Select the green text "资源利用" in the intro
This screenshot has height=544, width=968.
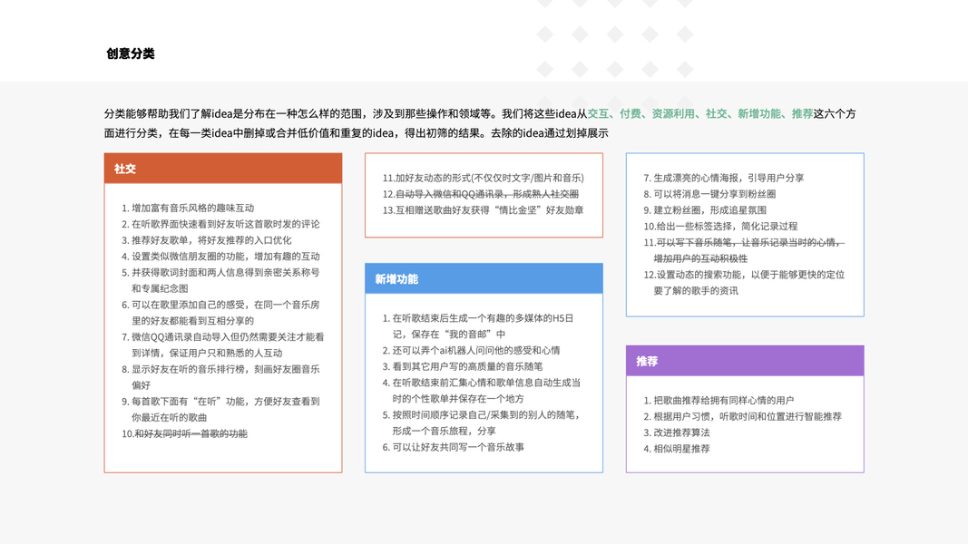click(673, 113)
